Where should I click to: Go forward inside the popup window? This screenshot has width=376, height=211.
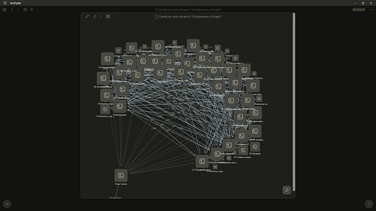(x=101, y=16)
